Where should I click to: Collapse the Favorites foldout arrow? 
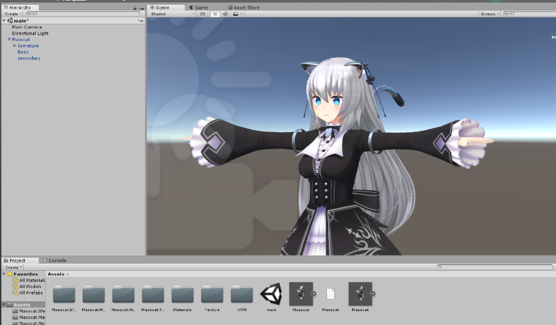[x=4, y=274]
